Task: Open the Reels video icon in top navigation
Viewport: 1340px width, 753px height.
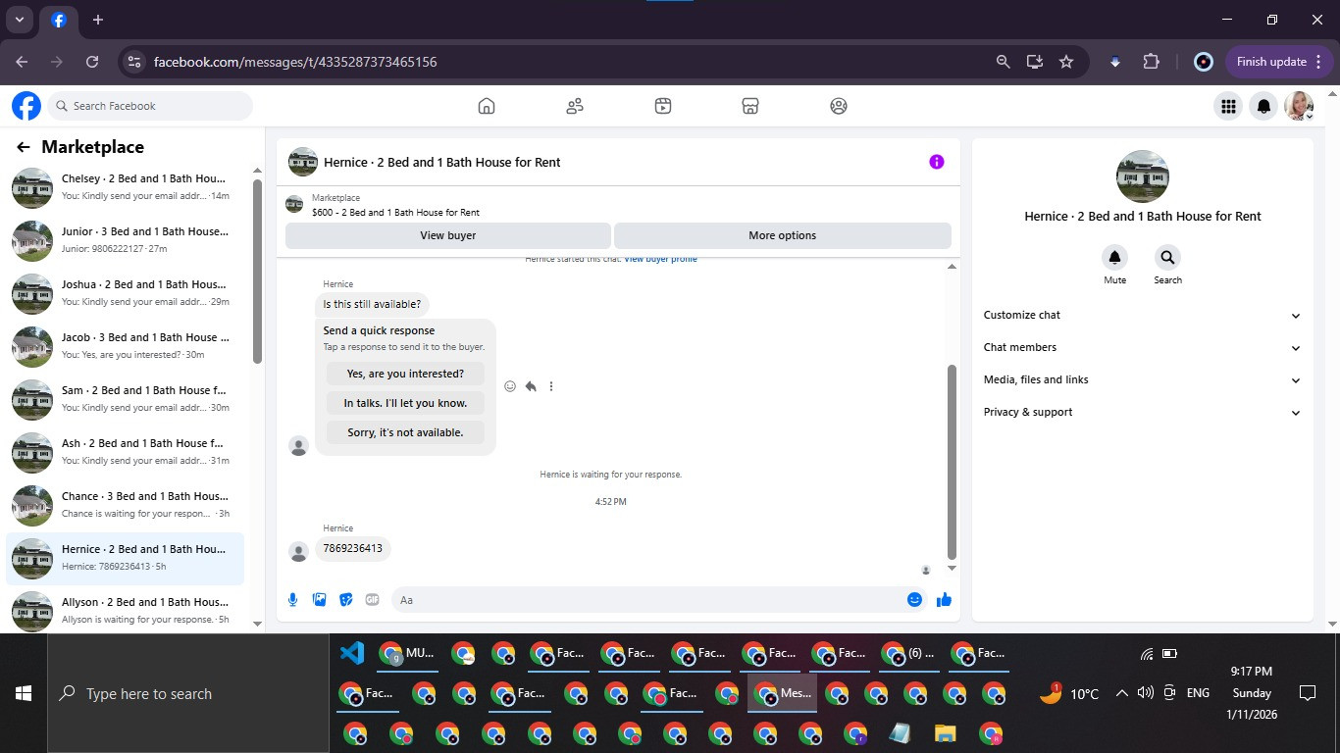Action: pos(663,106)
